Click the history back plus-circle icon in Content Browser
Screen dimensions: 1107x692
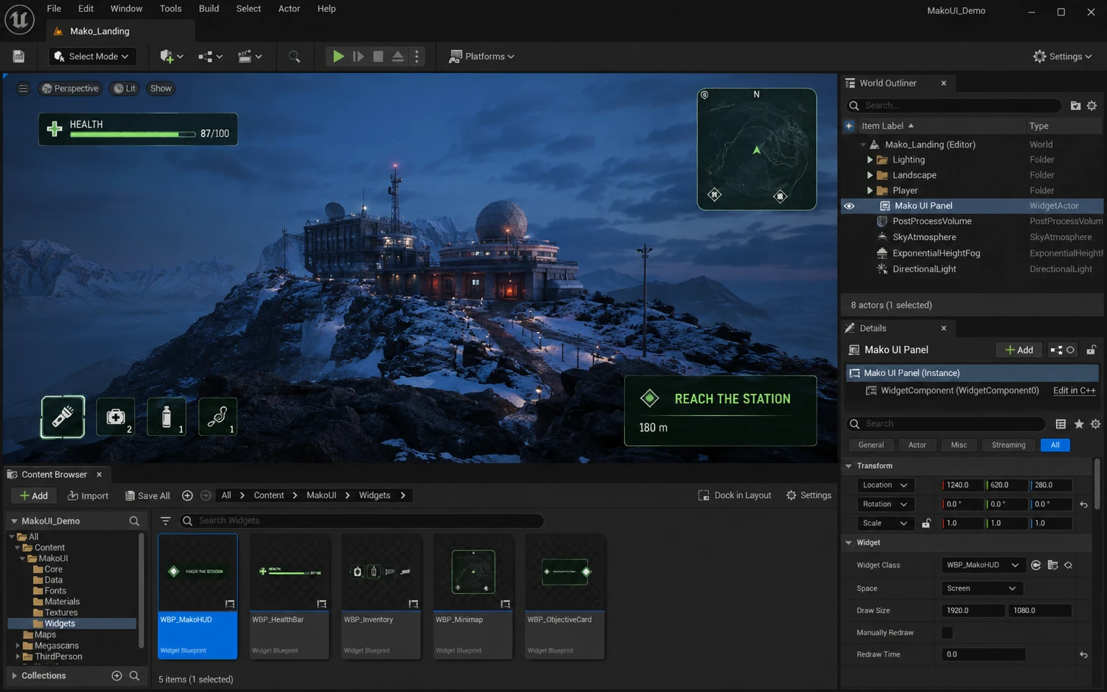click(x=187, y=495)
